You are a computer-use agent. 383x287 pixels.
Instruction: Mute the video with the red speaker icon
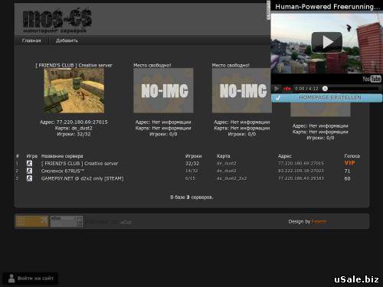tap(287, 89)
